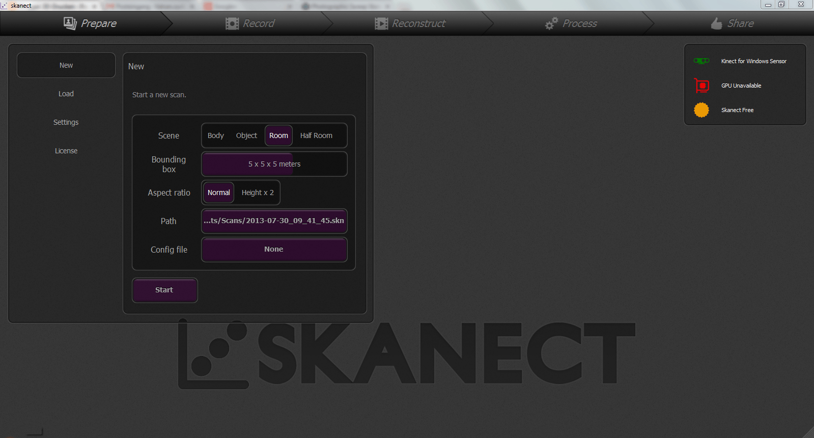Image resolution: width=814 pixels, height=438 pixels.
Task: Click the Path row label
Action: click(x=169, y=221)
